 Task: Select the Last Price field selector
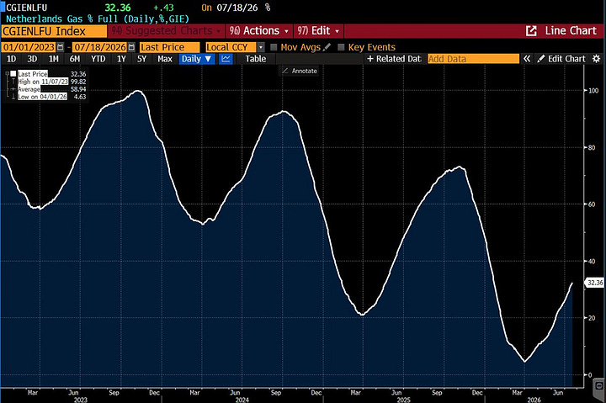pos(170,47)
